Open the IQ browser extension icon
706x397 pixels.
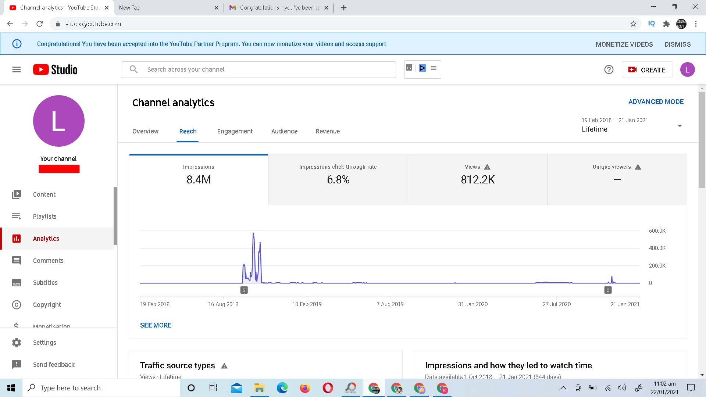click(x=652, y=24)
